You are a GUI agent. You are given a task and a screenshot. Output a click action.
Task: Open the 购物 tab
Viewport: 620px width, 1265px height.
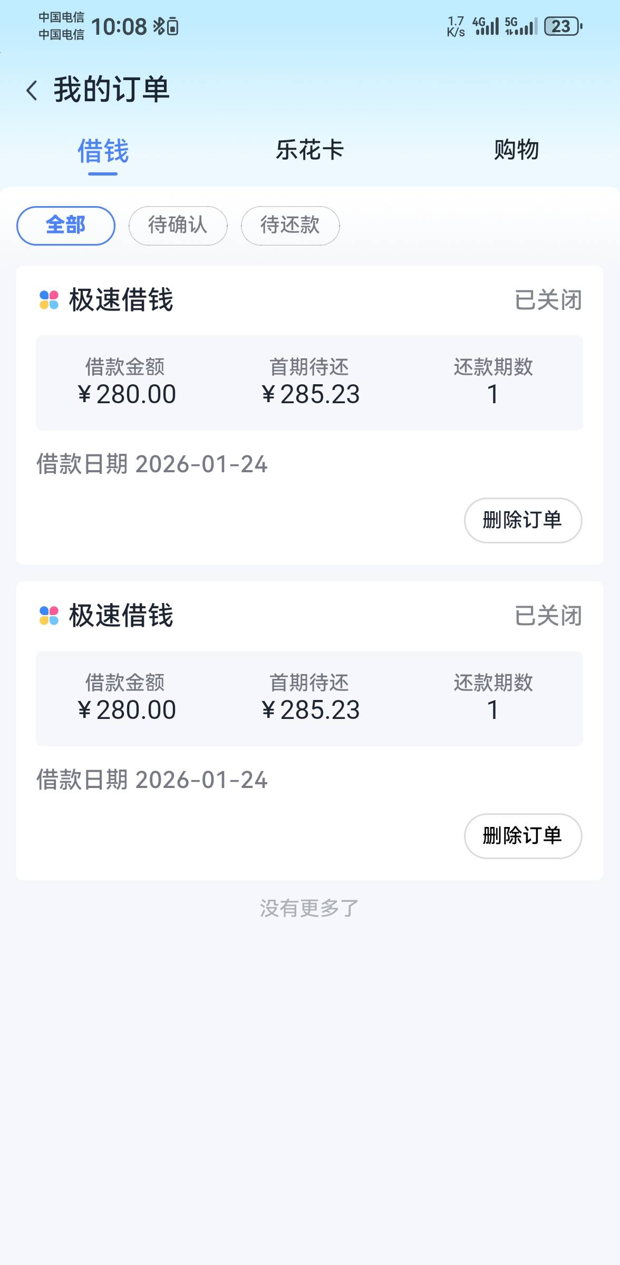click(517, 150)
